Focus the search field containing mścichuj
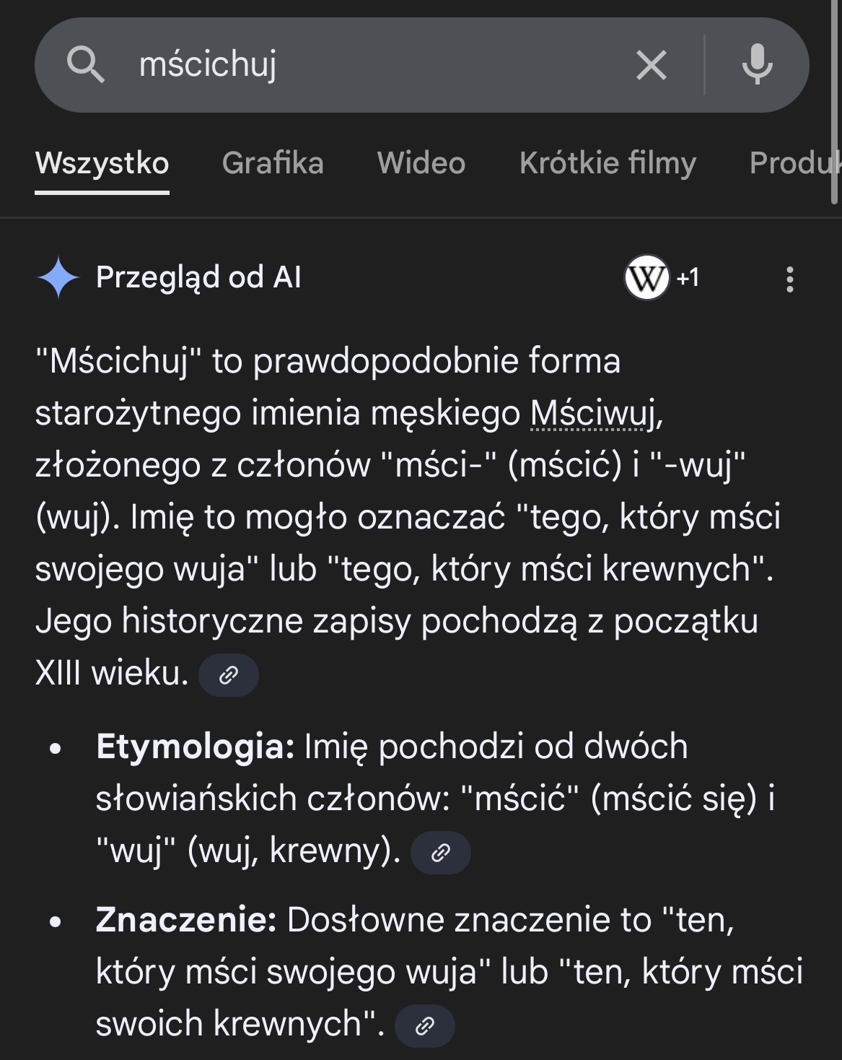The image size is (842, 1060). click(x=361, y=64)
